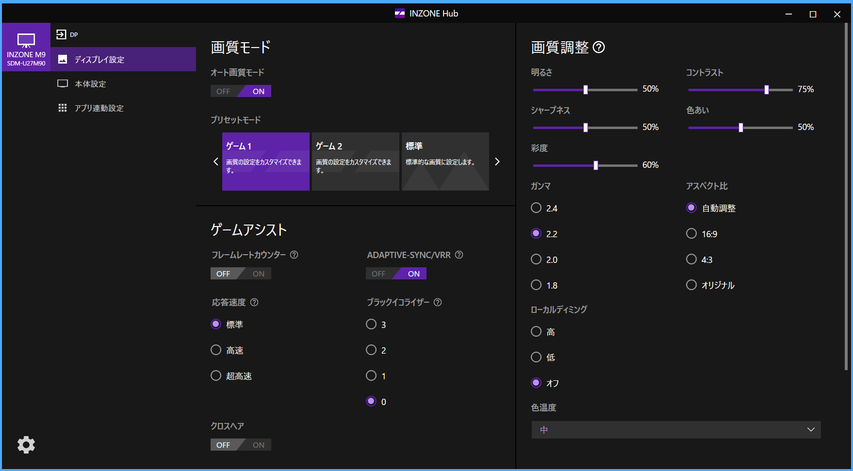This screenshot has height=471, width=853.
Task: Set black equalizer to 0
Action: click(x=371, y=401)
